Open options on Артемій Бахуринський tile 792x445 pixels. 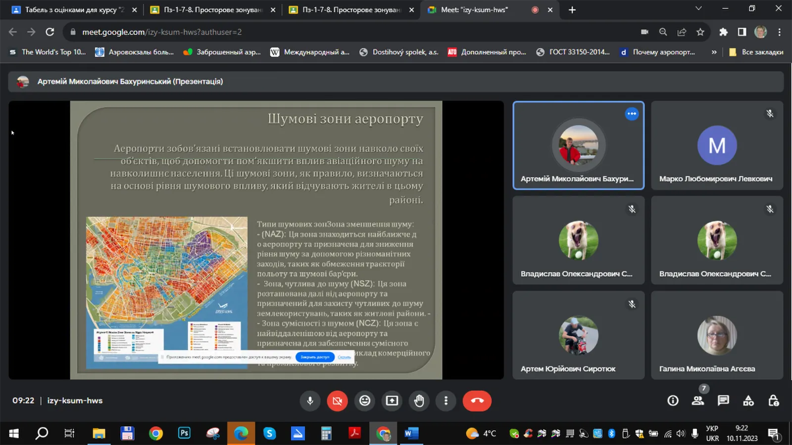click(x=632, y=114)
